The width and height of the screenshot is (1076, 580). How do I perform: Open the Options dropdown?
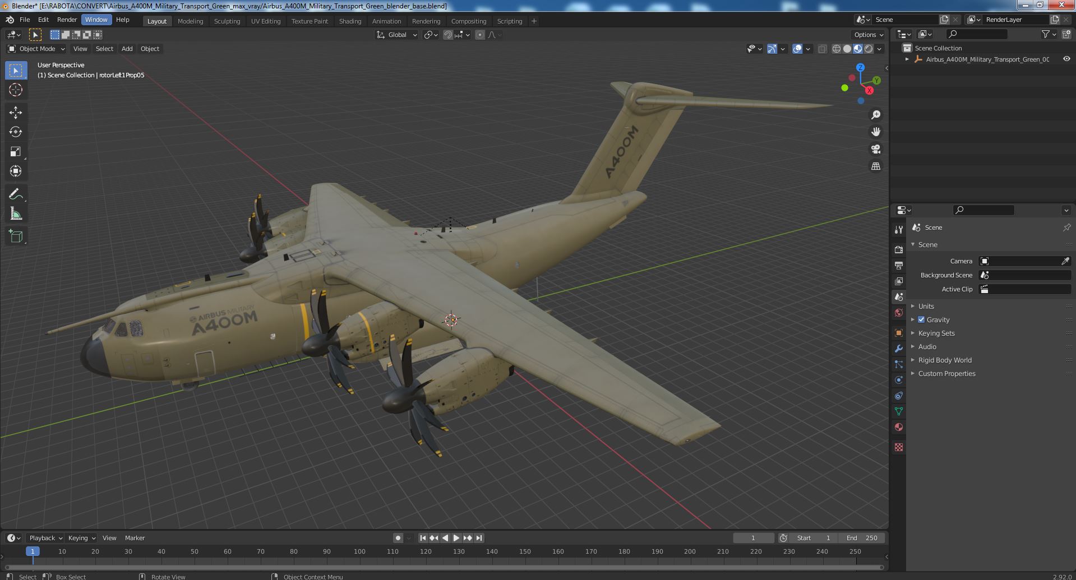tap(869, 35)
